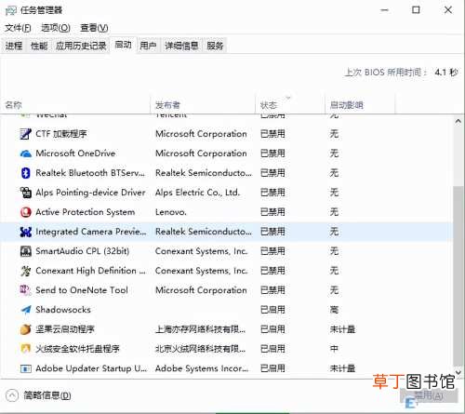Select the Adobe Updater Startup U... entry

pyautogui.click(x=91, y=368)
